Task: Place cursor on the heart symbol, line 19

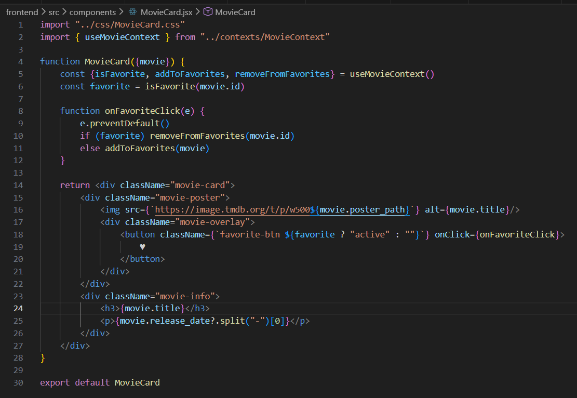Action: click(142, 247)
